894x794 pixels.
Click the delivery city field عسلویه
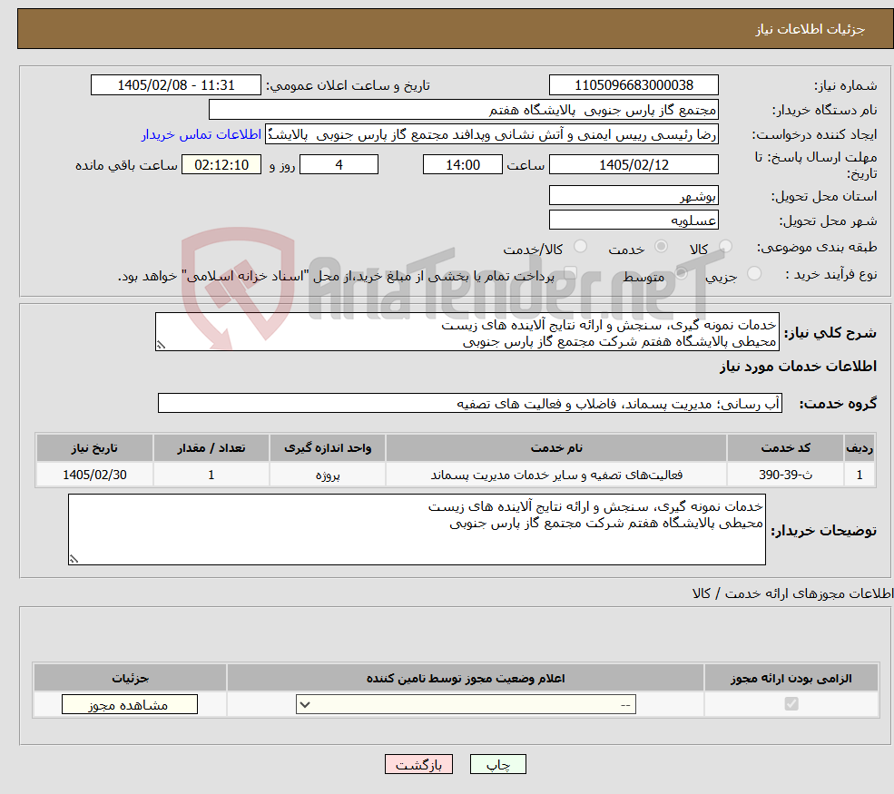coord(634,220)
